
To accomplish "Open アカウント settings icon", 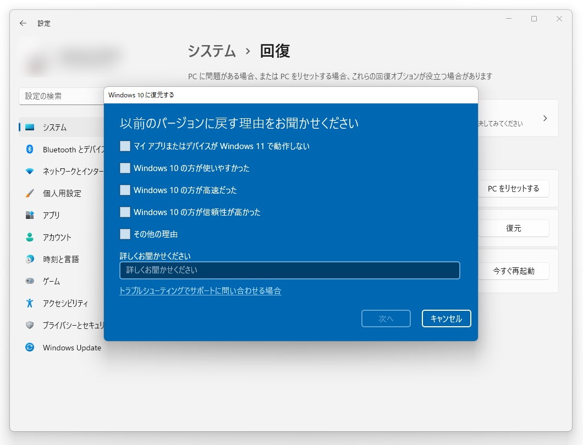I will [30, 237].
